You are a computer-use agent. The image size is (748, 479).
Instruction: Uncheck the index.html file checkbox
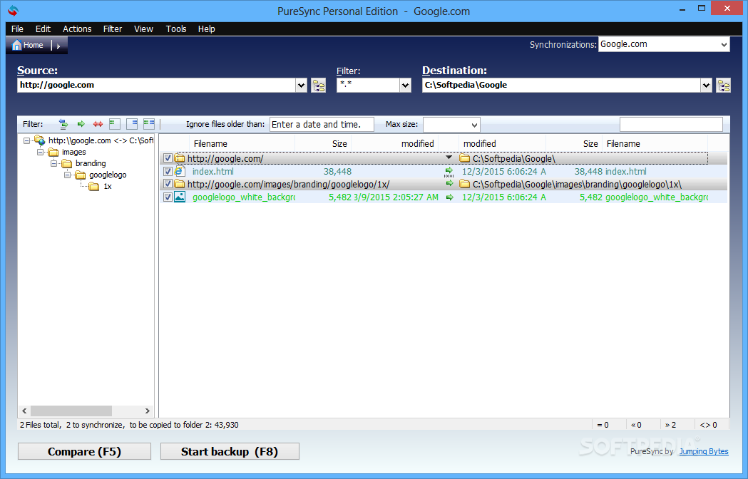tap(168, 171)
